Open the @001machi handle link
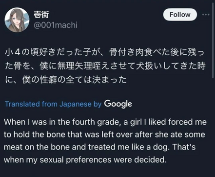This screenshot has width=215, height=177. click(56, 25)
